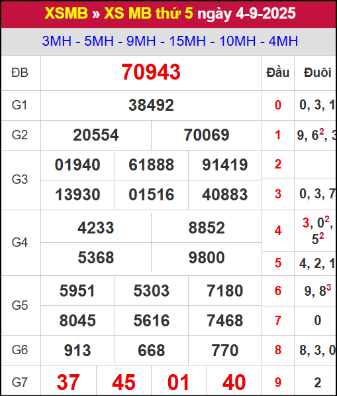Select the special prize number 70943
This screenshot has height=396, width=337.
pyautogui.click(x=151, y=72)
